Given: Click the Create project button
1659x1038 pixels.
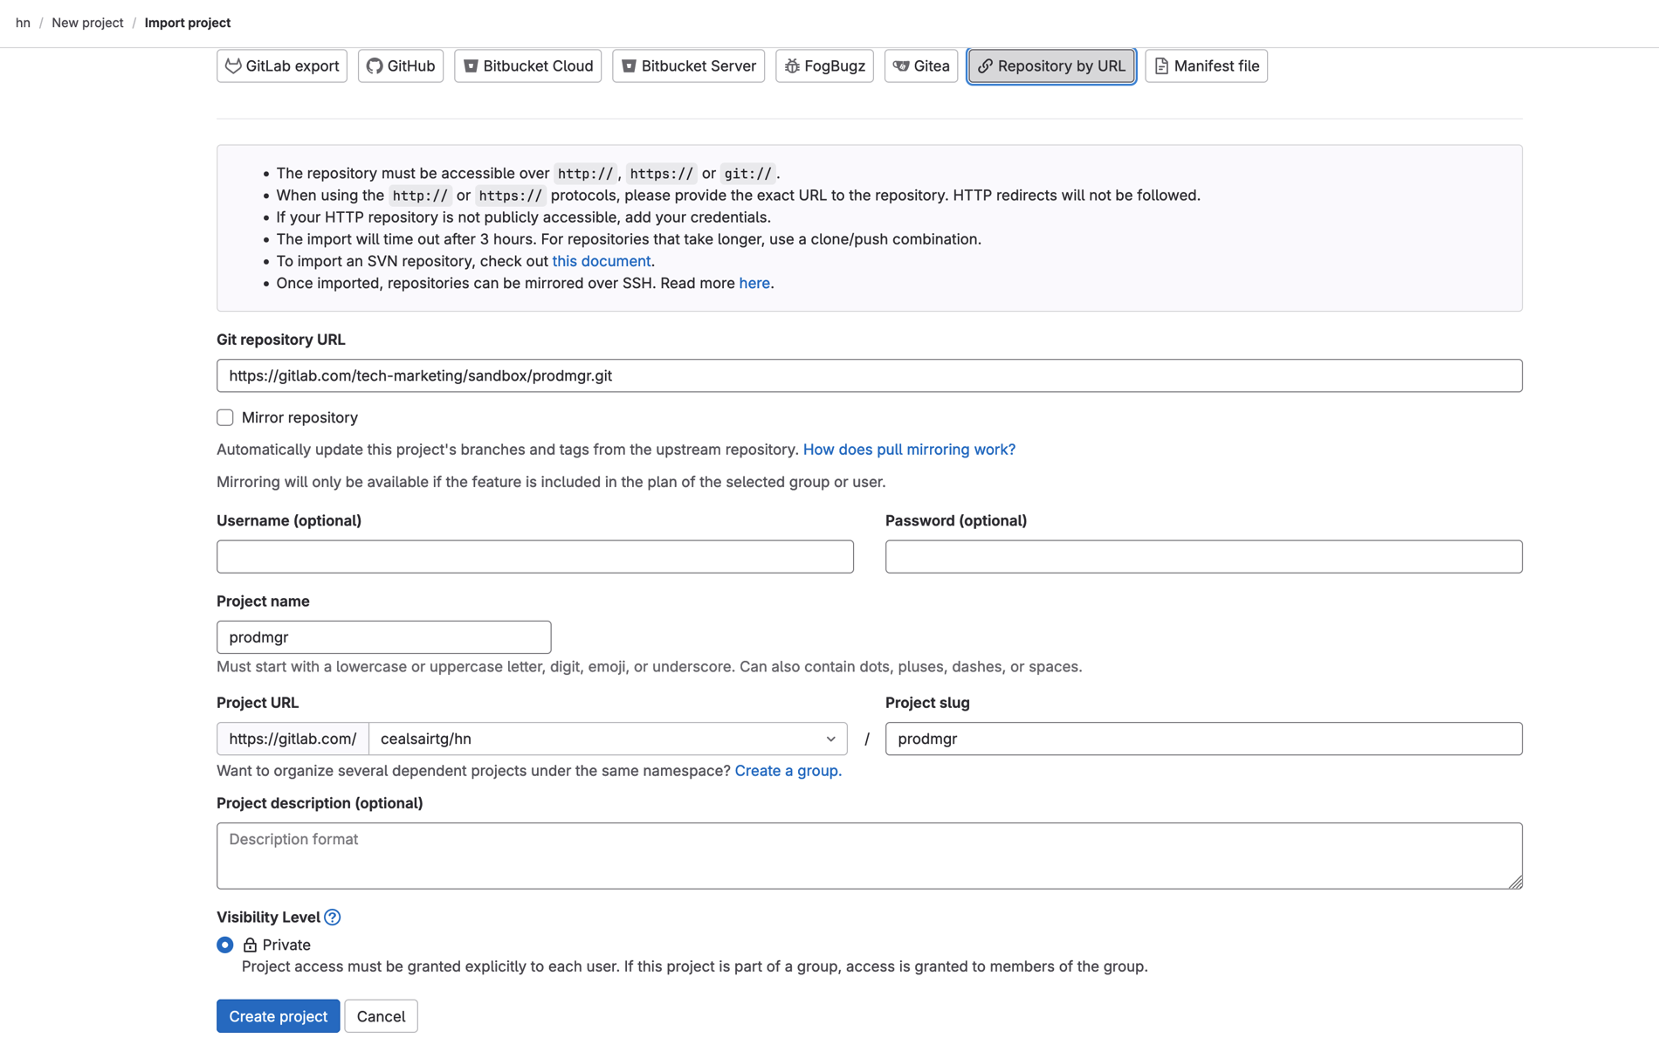Looking at the screenshot, I should 278,1015.
